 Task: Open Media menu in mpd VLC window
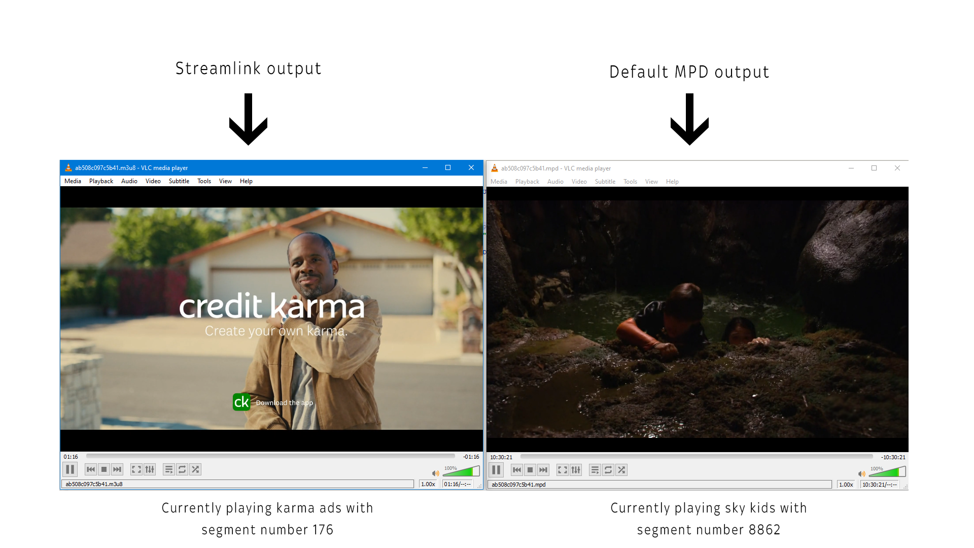coord(499,182)
